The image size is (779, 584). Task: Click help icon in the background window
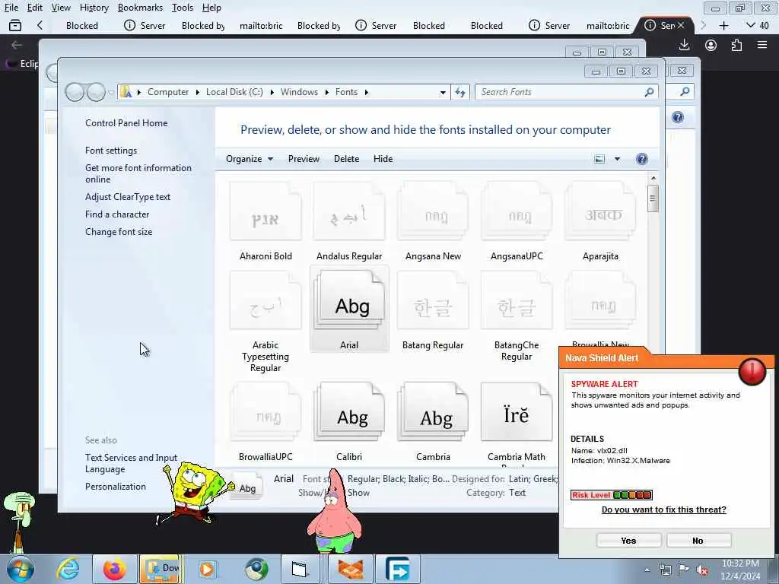point(677,117)
